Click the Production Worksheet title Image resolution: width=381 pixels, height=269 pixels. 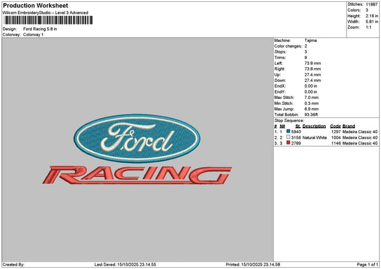[x=35, y=5]
